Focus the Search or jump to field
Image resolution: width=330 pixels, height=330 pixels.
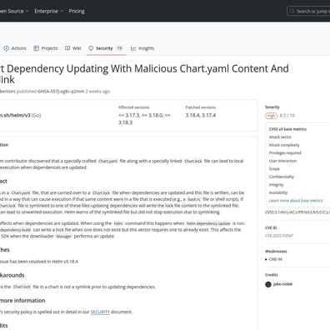[308, 11]
